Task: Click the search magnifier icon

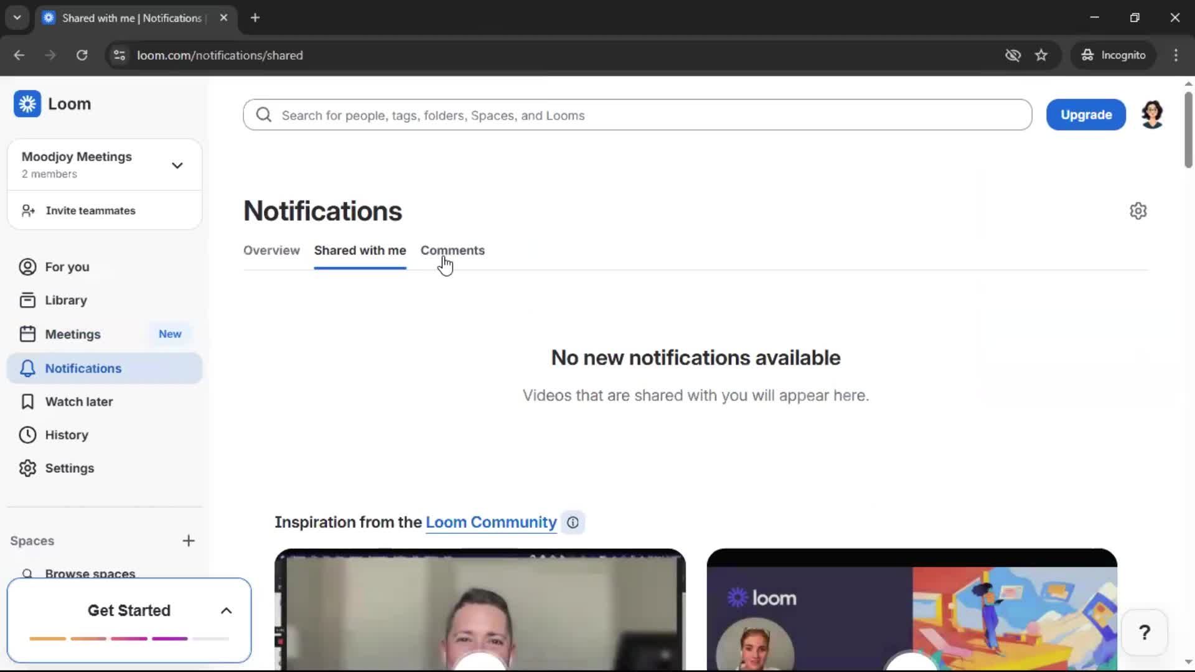Action: click(263, 114)
